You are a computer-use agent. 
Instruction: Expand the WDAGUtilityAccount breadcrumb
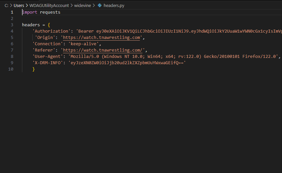[x=49, y=6]
